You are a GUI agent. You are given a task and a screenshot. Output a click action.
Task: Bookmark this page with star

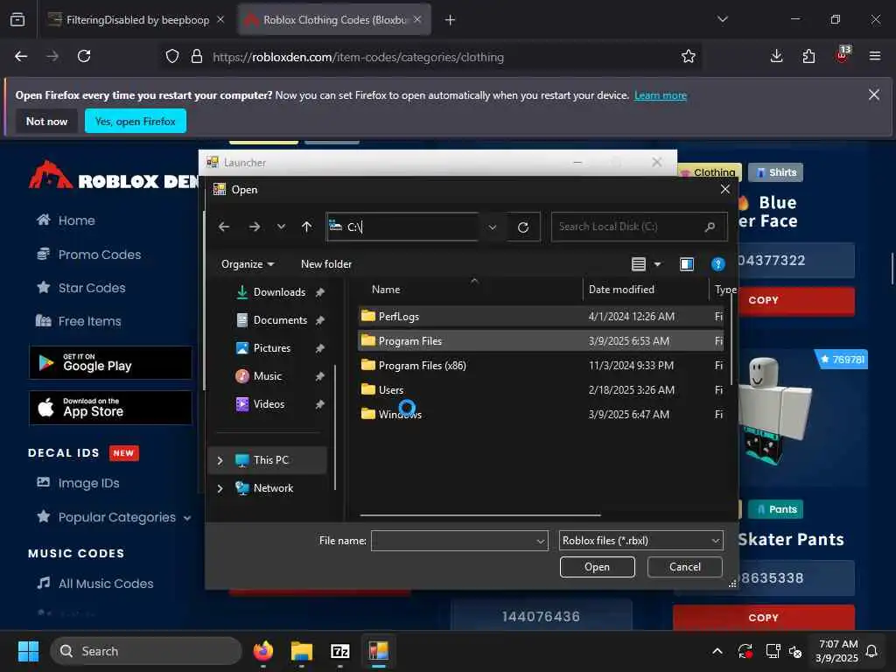point(688,56)
